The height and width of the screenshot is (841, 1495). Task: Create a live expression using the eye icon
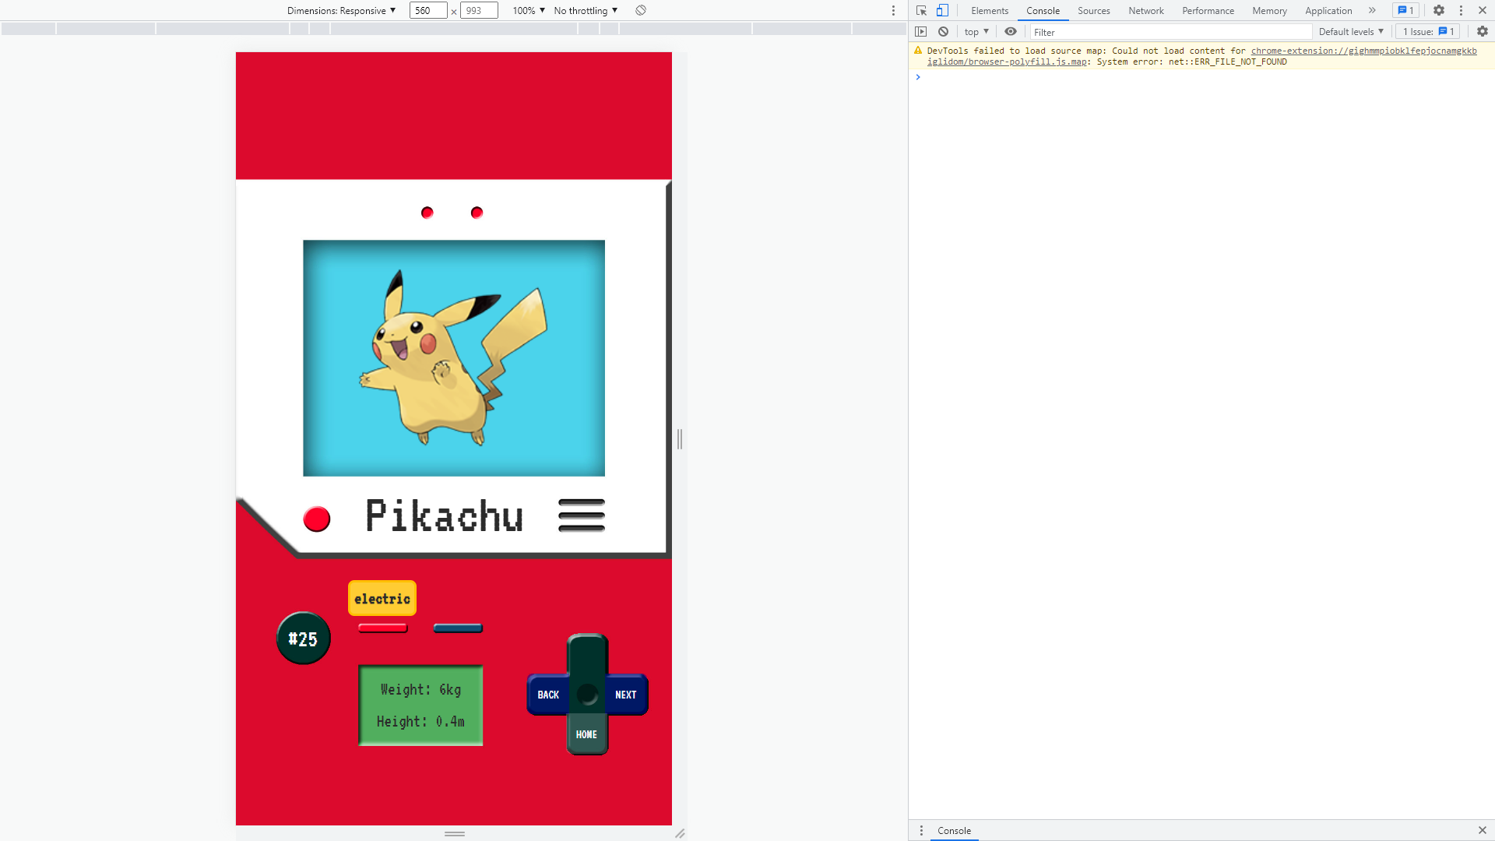tap(1010, 31)
